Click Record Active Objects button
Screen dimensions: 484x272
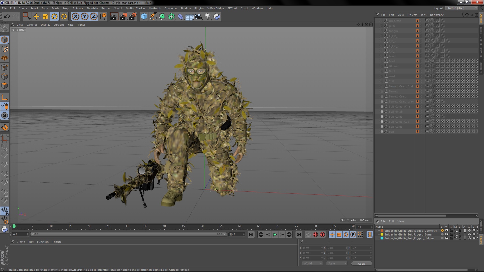pos(308,234)
